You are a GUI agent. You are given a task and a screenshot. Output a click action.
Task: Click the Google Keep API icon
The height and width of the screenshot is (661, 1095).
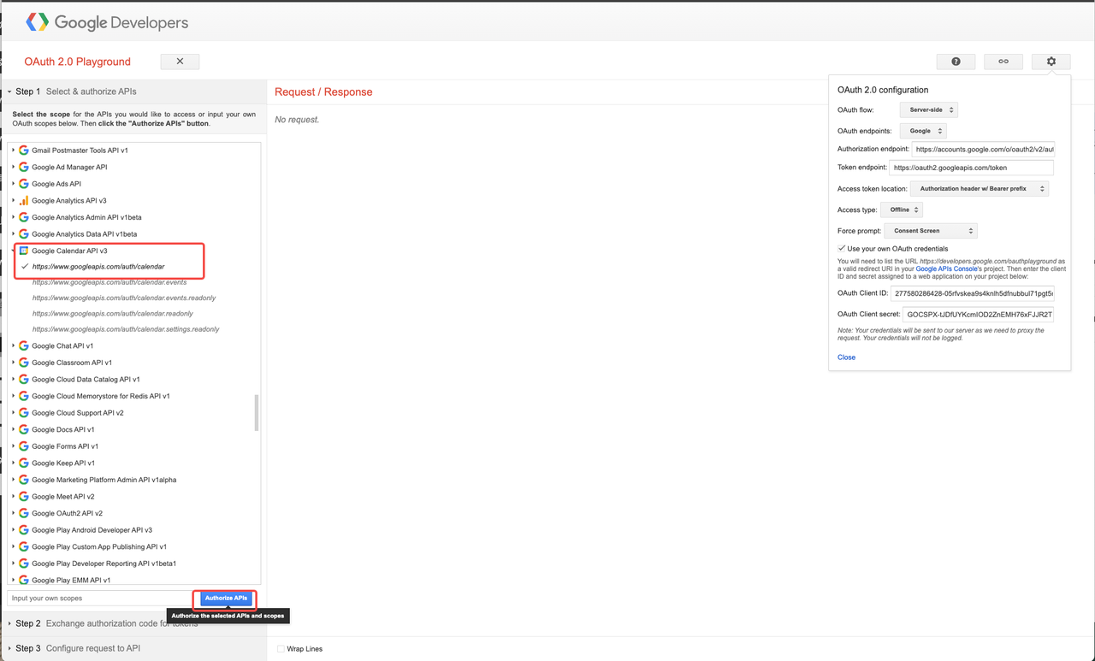click(x=24, y=463)
